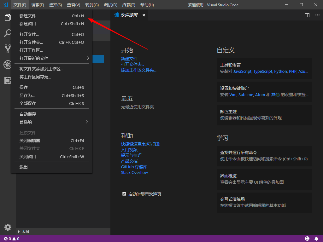Choose 另存为... menu entry
Image resolution: width=323 pixels, height=242 pixels.
tap(52, 95)
